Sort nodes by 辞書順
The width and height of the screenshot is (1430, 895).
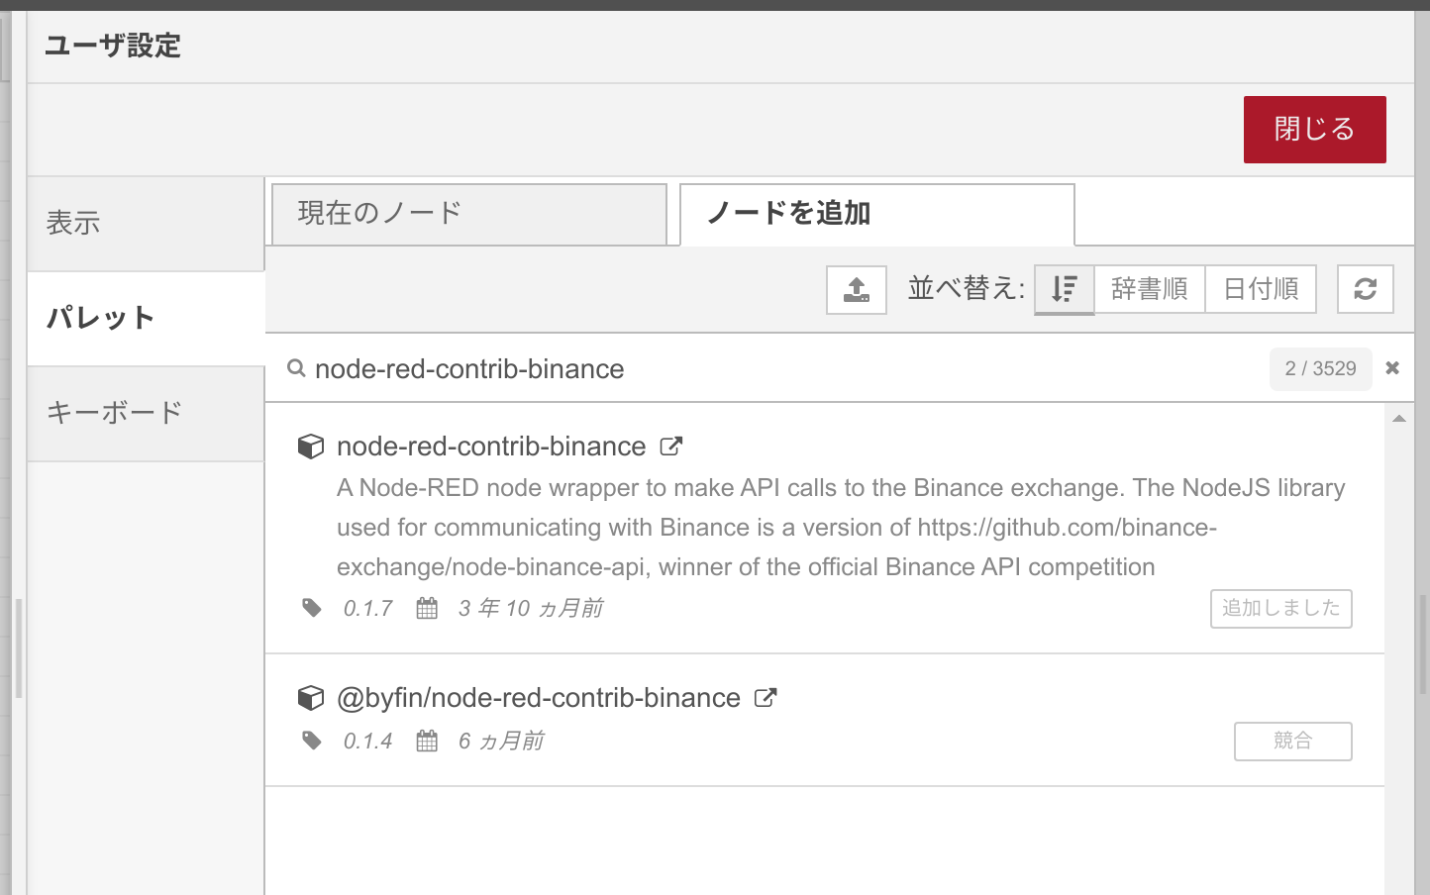point(1150,289)
